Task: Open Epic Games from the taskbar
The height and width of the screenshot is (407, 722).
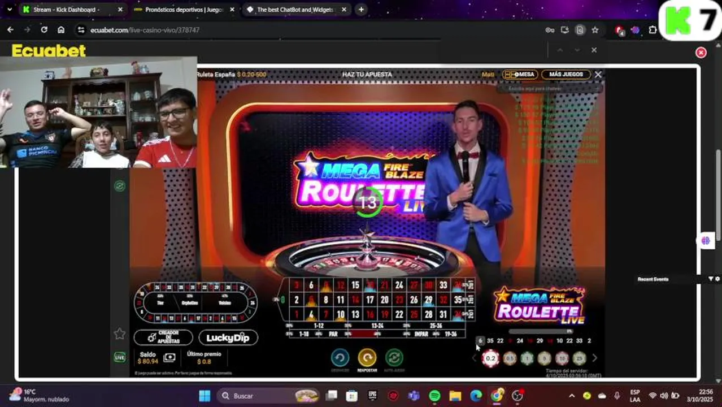Action: (x=372, y=396)
